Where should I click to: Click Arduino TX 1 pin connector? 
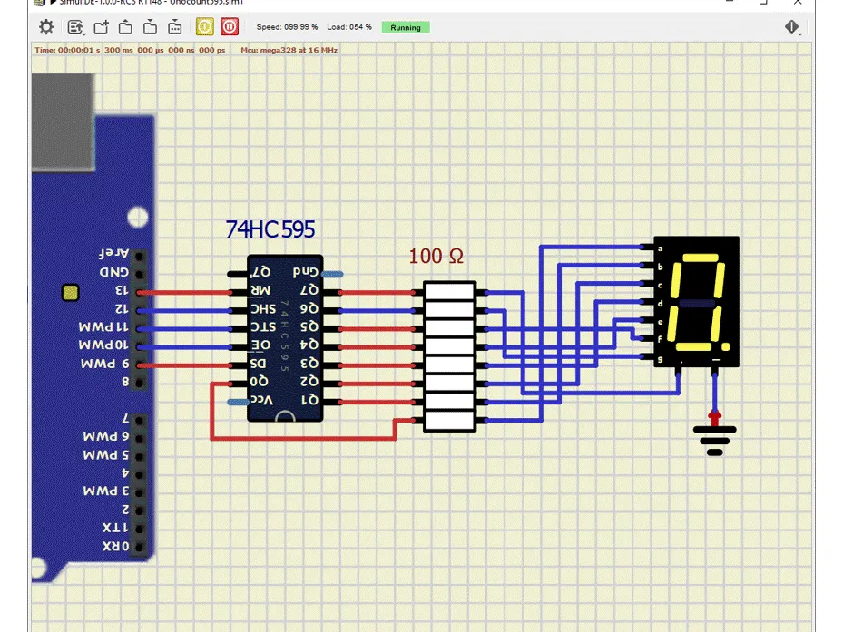(x=139, y=530)
